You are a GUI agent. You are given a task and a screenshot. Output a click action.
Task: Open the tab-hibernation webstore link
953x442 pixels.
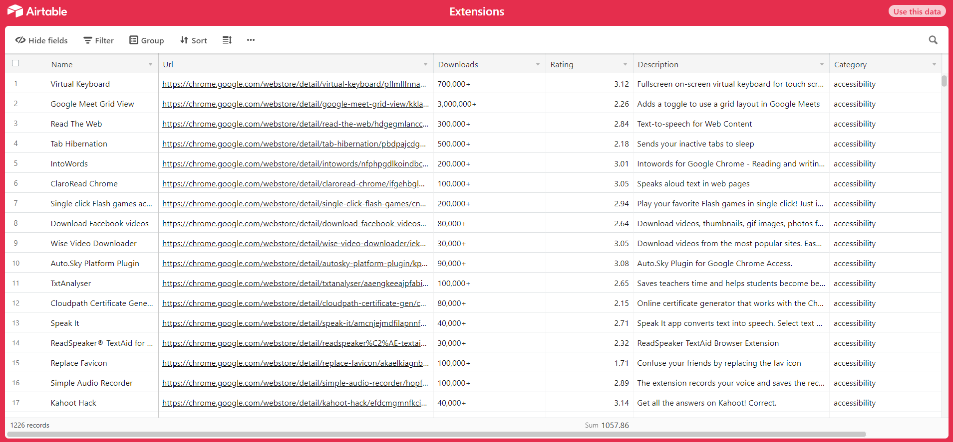tap(294, 144)
